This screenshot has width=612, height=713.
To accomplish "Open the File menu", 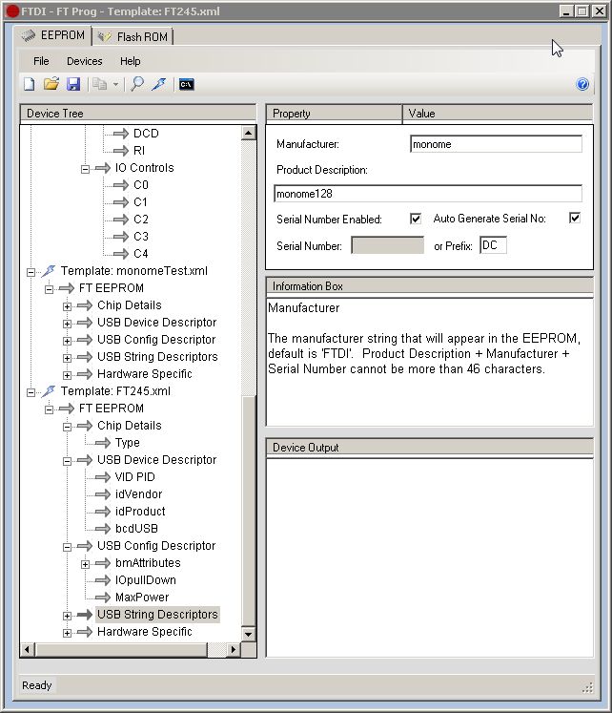I will click(x=41, y=61).
